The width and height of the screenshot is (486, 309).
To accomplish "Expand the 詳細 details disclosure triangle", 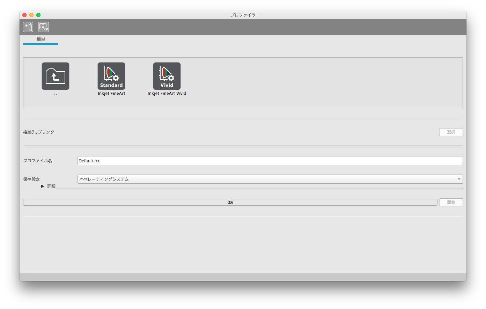I will click(x=43, y=186).
